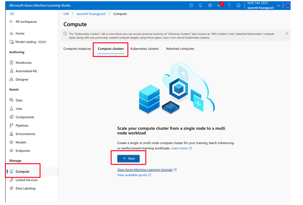Open the help question mark icon
The width and height of the screenshot is (303, 205).
coord(229,5)
